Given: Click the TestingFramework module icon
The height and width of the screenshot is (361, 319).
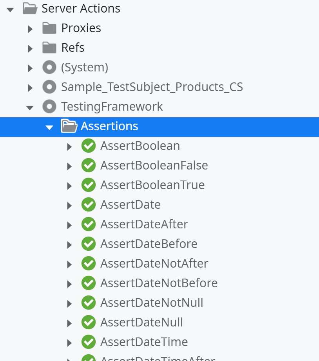Looking at the screenshot, I should tap(49, 106).
